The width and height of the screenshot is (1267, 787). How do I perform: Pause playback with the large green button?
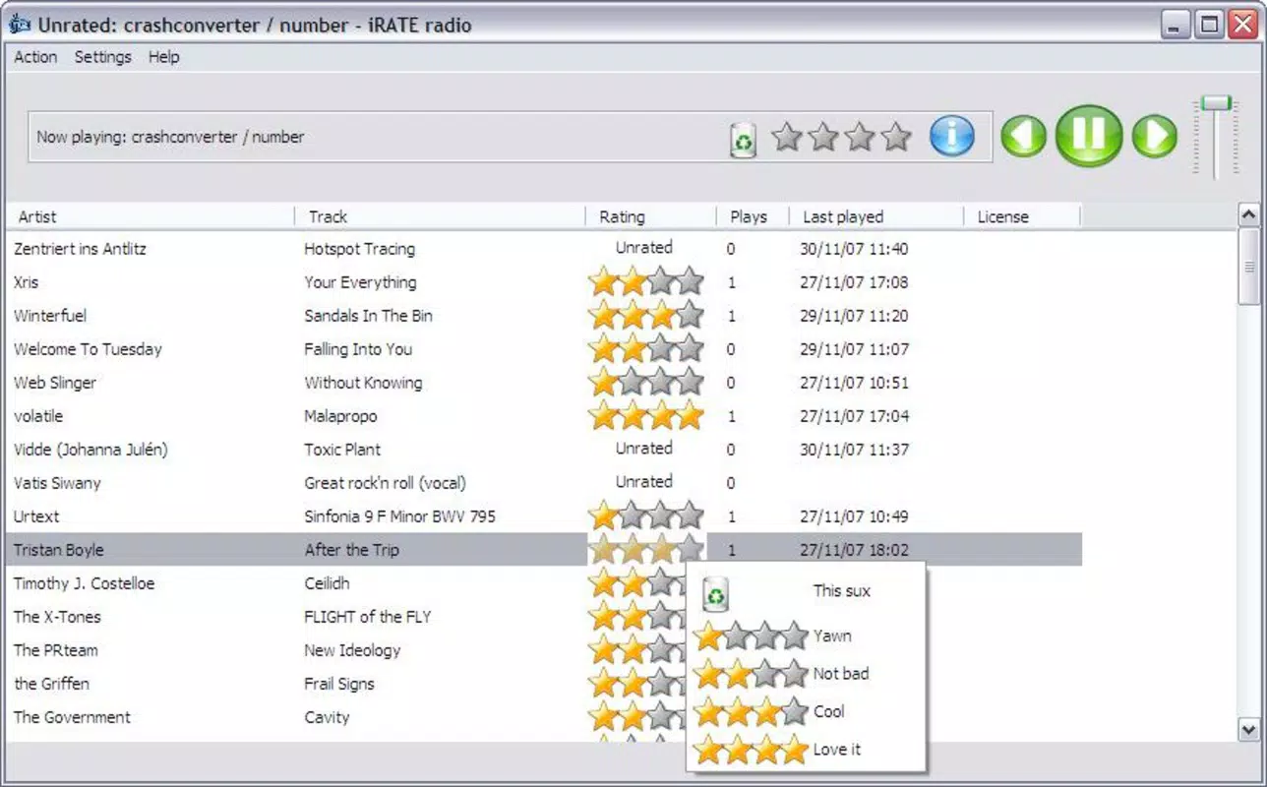[x=1089, y=136]
